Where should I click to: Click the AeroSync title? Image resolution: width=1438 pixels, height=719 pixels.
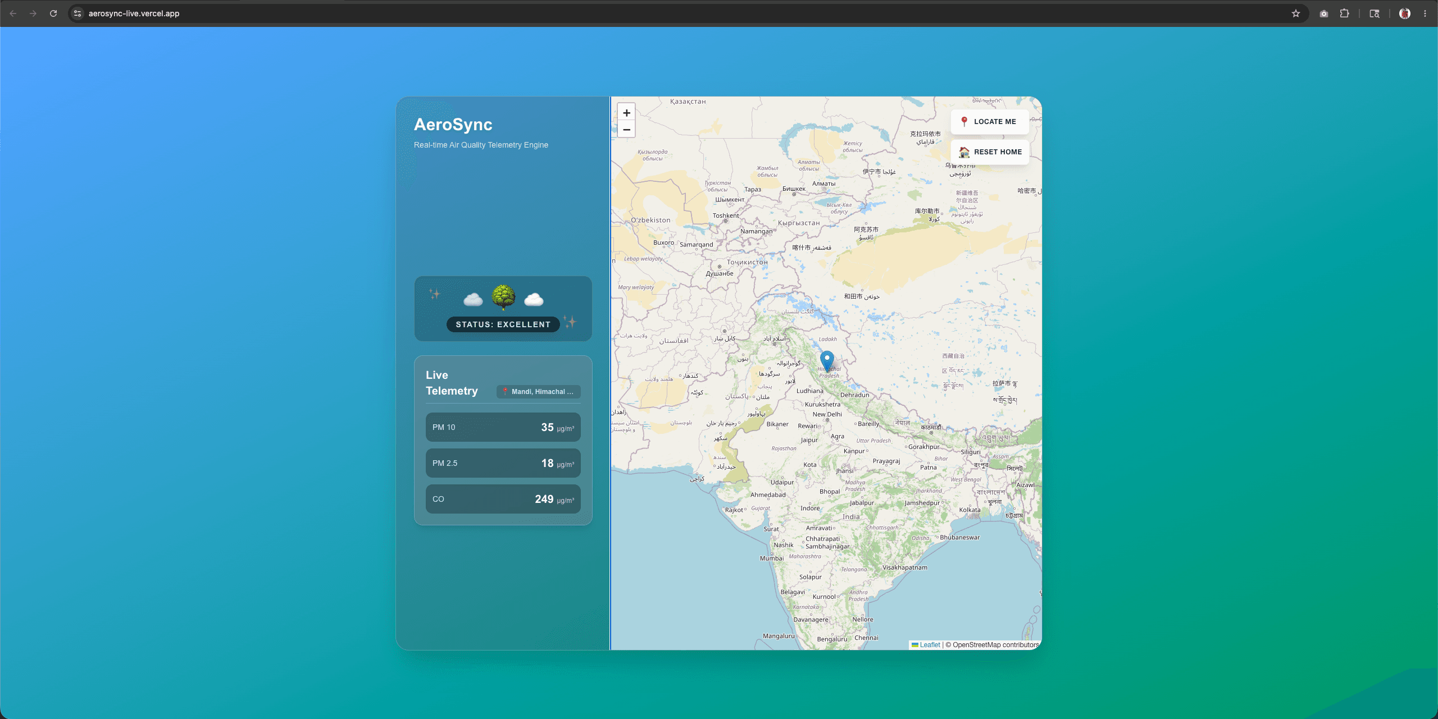(453, 125)
